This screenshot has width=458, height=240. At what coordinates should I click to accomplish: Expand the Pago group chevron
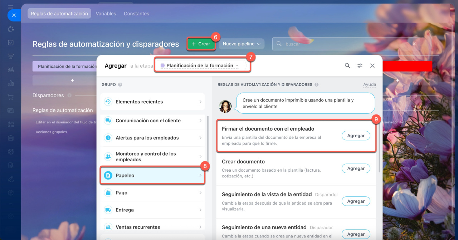[x=200, y=193]
